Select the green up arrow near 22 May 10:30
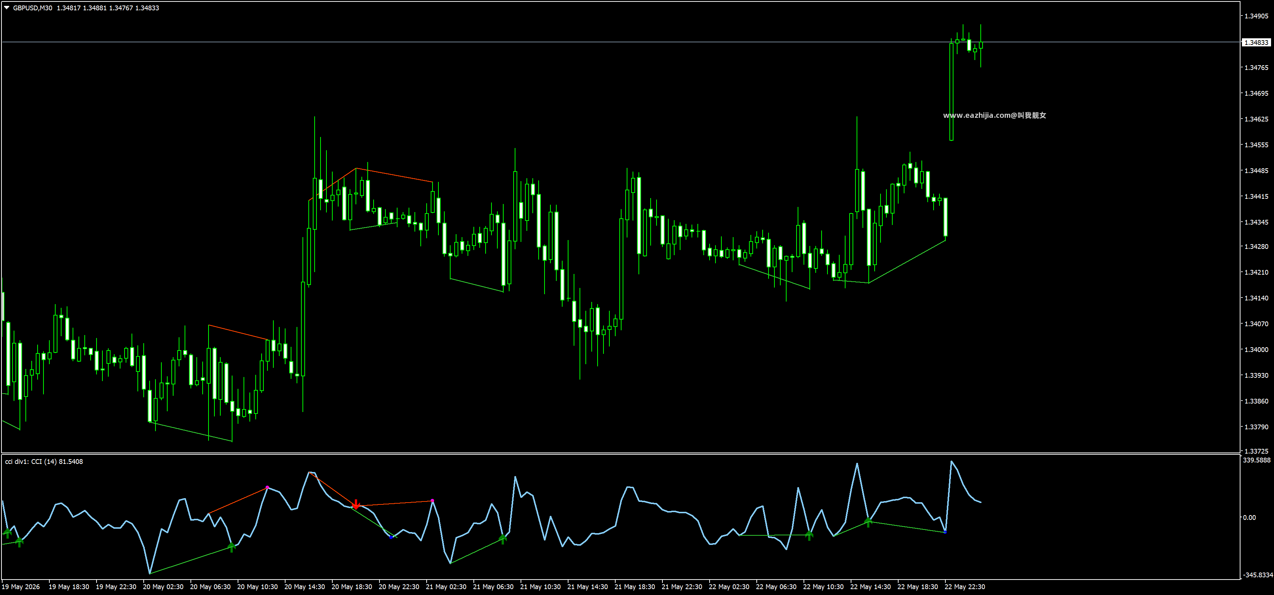Image resolution: width=1274 pixels, height=595 pixels. 809,535
